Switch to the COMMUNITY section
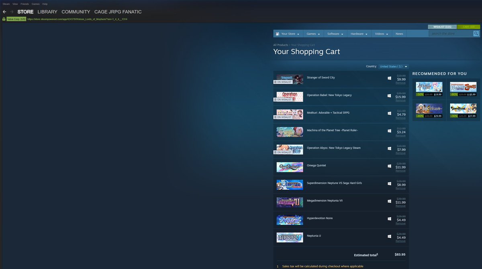Image resolution: width=482 pixels, height=269 pixels. pyautogui.click(x=76, y=12)
